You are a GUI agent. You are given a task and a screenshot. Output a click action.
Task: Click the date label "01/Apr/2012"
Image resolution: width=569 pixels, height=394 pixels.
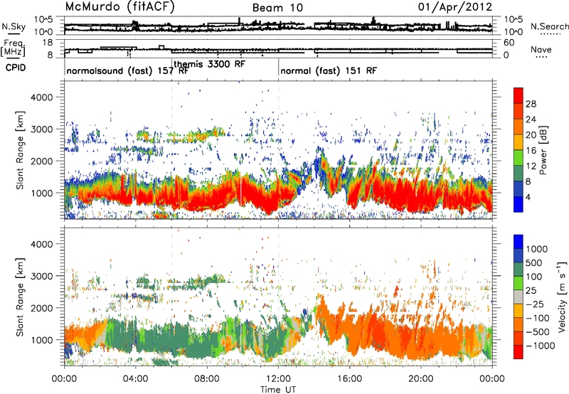click(455, 7)
